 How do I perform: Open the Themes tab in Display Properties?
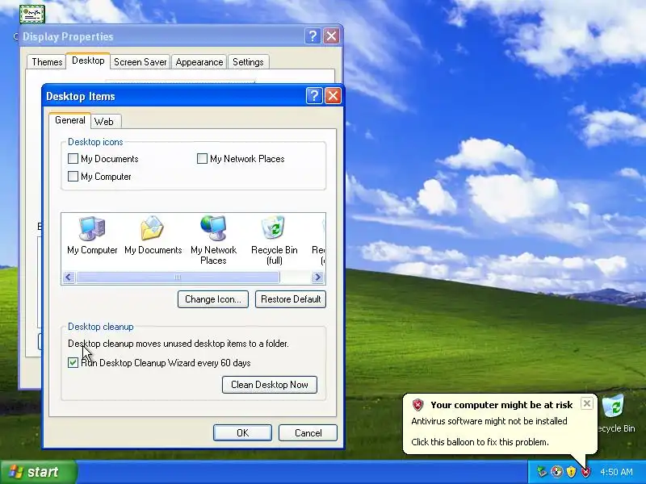47,62
